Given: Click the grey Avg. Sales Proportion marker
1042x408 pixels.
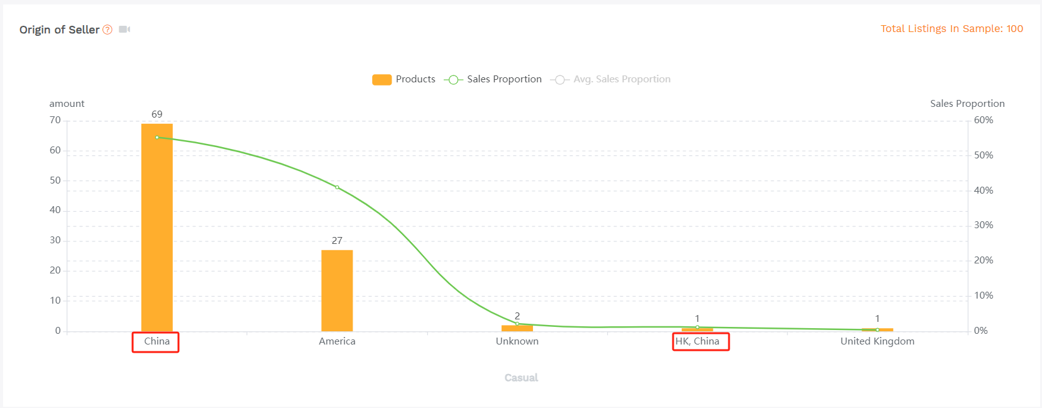Looking at the screenshot, I should tap(559, 80).
